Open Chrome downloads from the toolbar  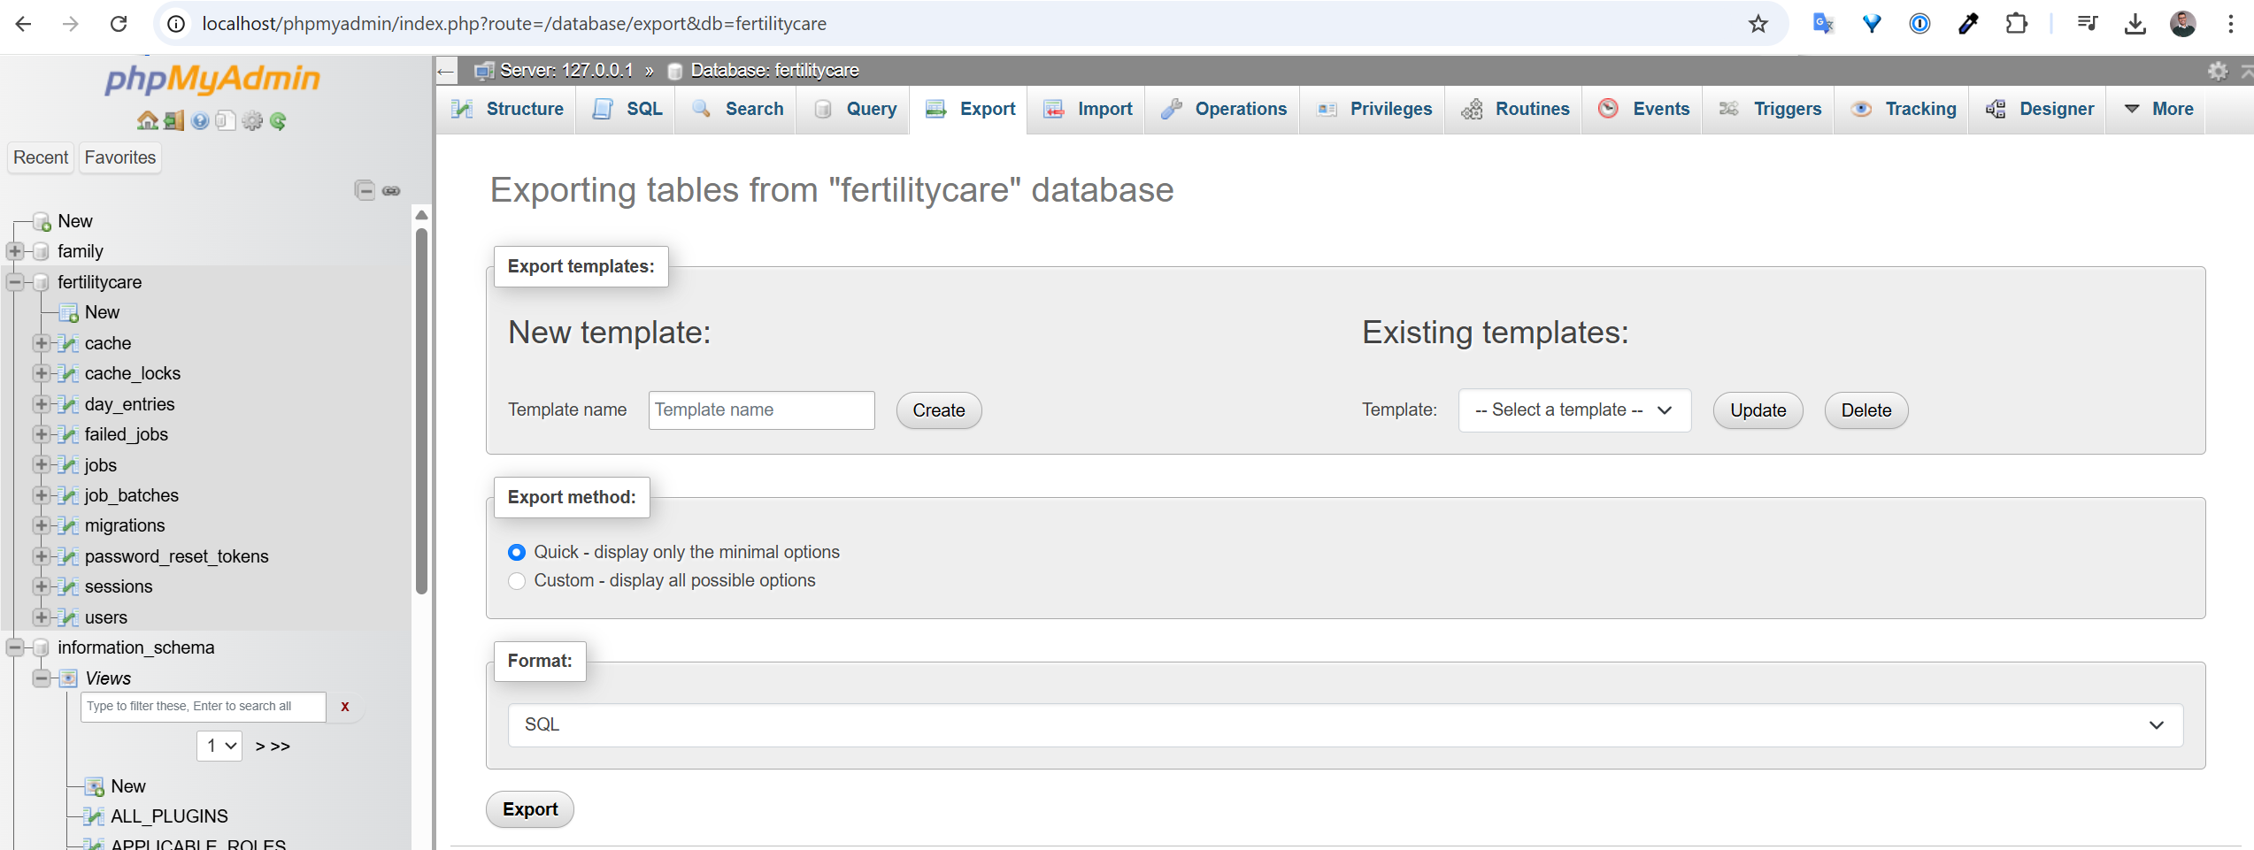coord(2135,24)
